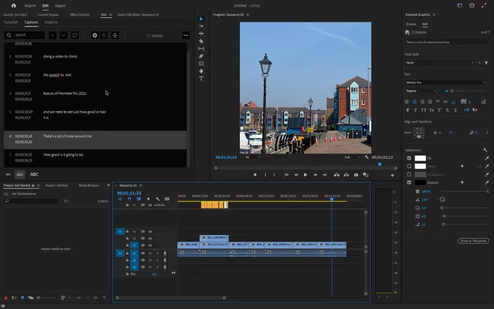The image size is (494, 309).
Task: Click the Show in Text panel button
Action: (473, 241)
